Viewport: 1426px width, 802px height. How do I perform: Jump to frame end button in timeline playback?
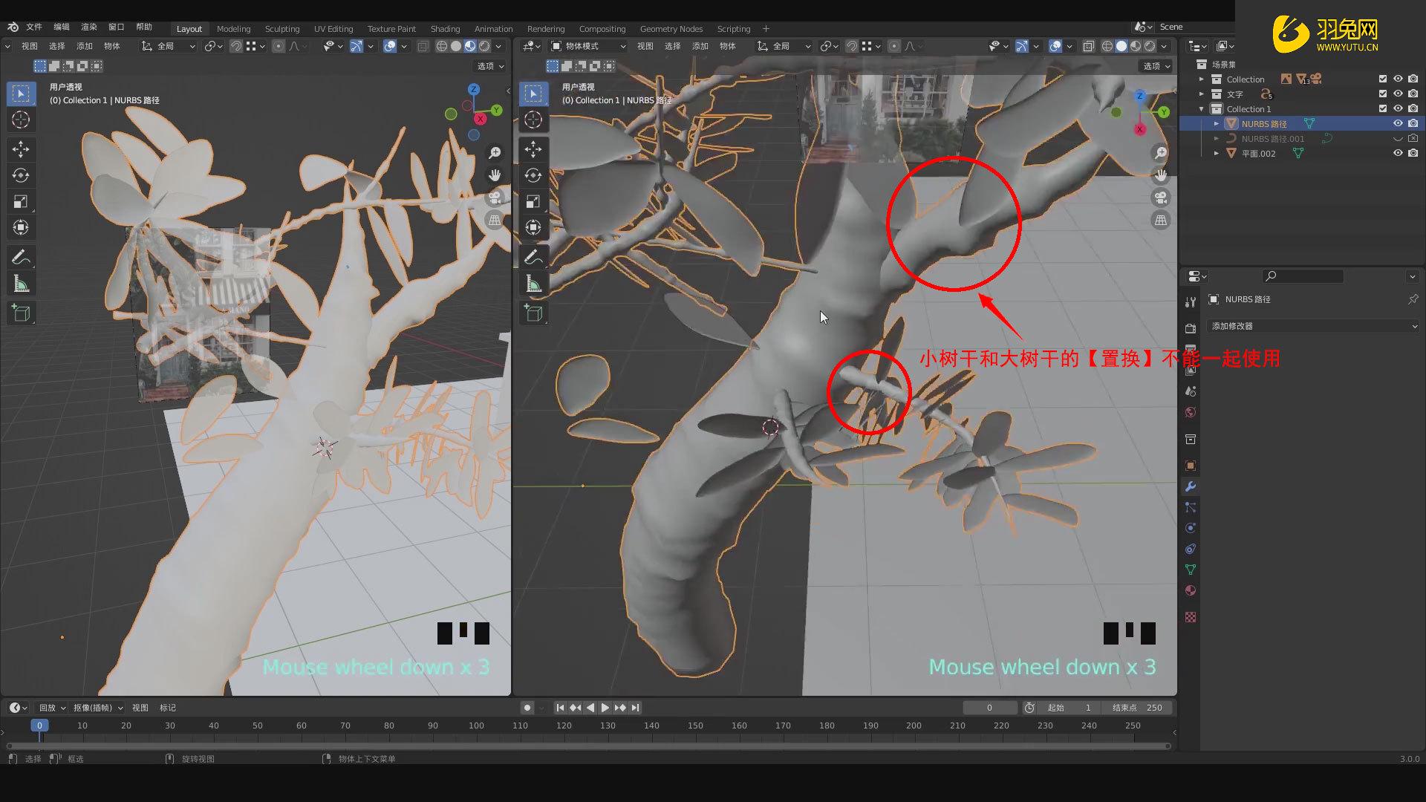[636, 708]
